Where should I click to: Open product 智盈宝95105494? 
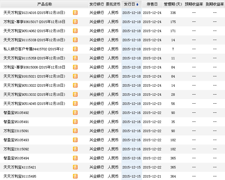[x=16, y=158]
